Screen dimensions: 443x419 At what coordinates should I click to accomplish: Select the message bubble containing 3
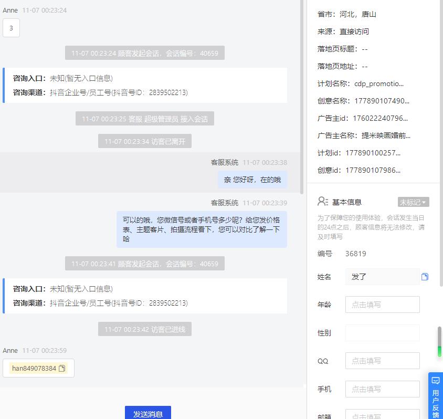[12, 28]
